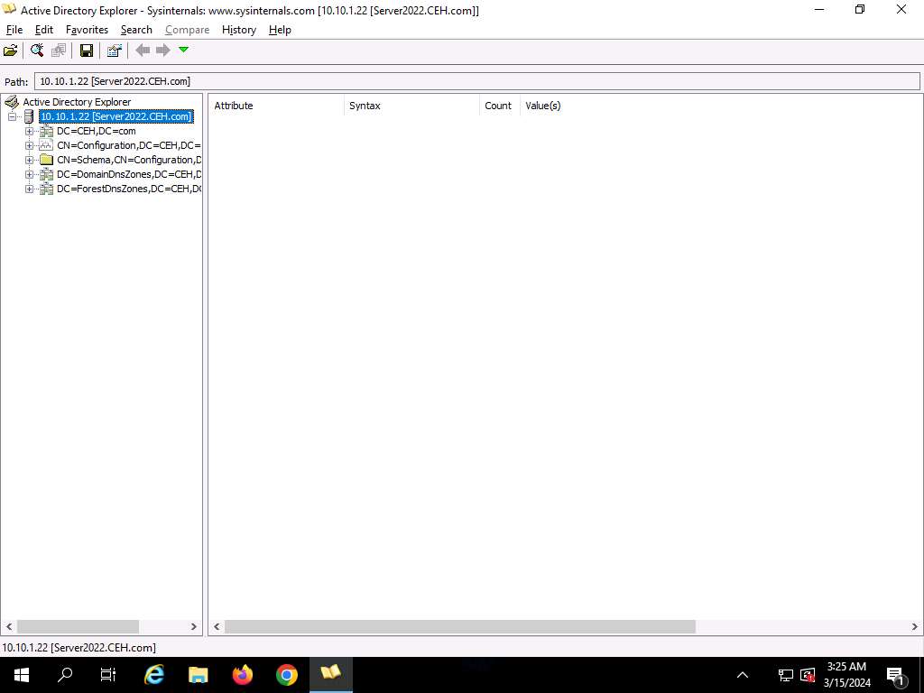Click the Path input field

476,81
